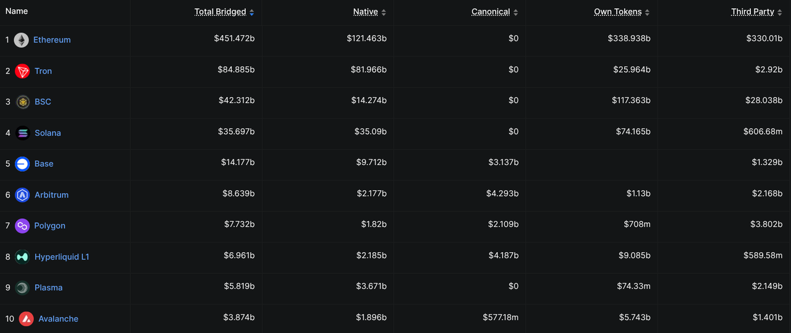
Task: Click the BSC chain logo icon
Action: 23,102
